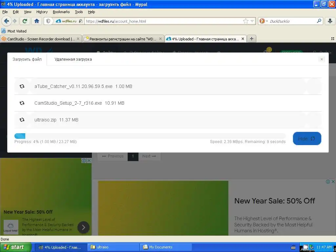Open the View menu

point(28,12)
